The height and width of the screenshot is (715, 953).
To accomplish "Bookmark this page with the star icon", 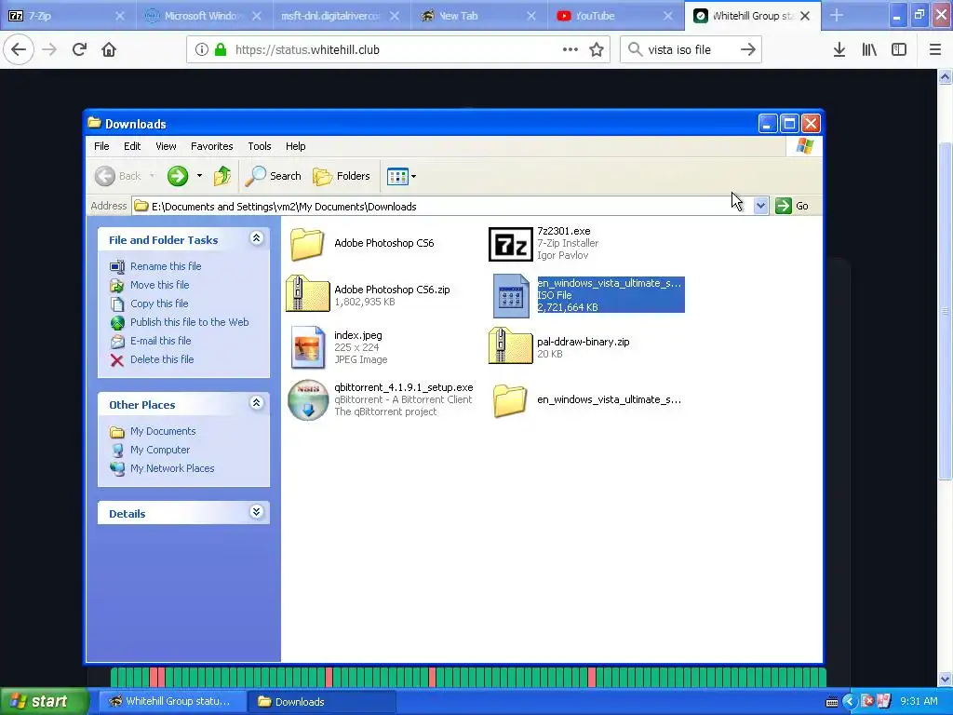I will coord(597,50).
